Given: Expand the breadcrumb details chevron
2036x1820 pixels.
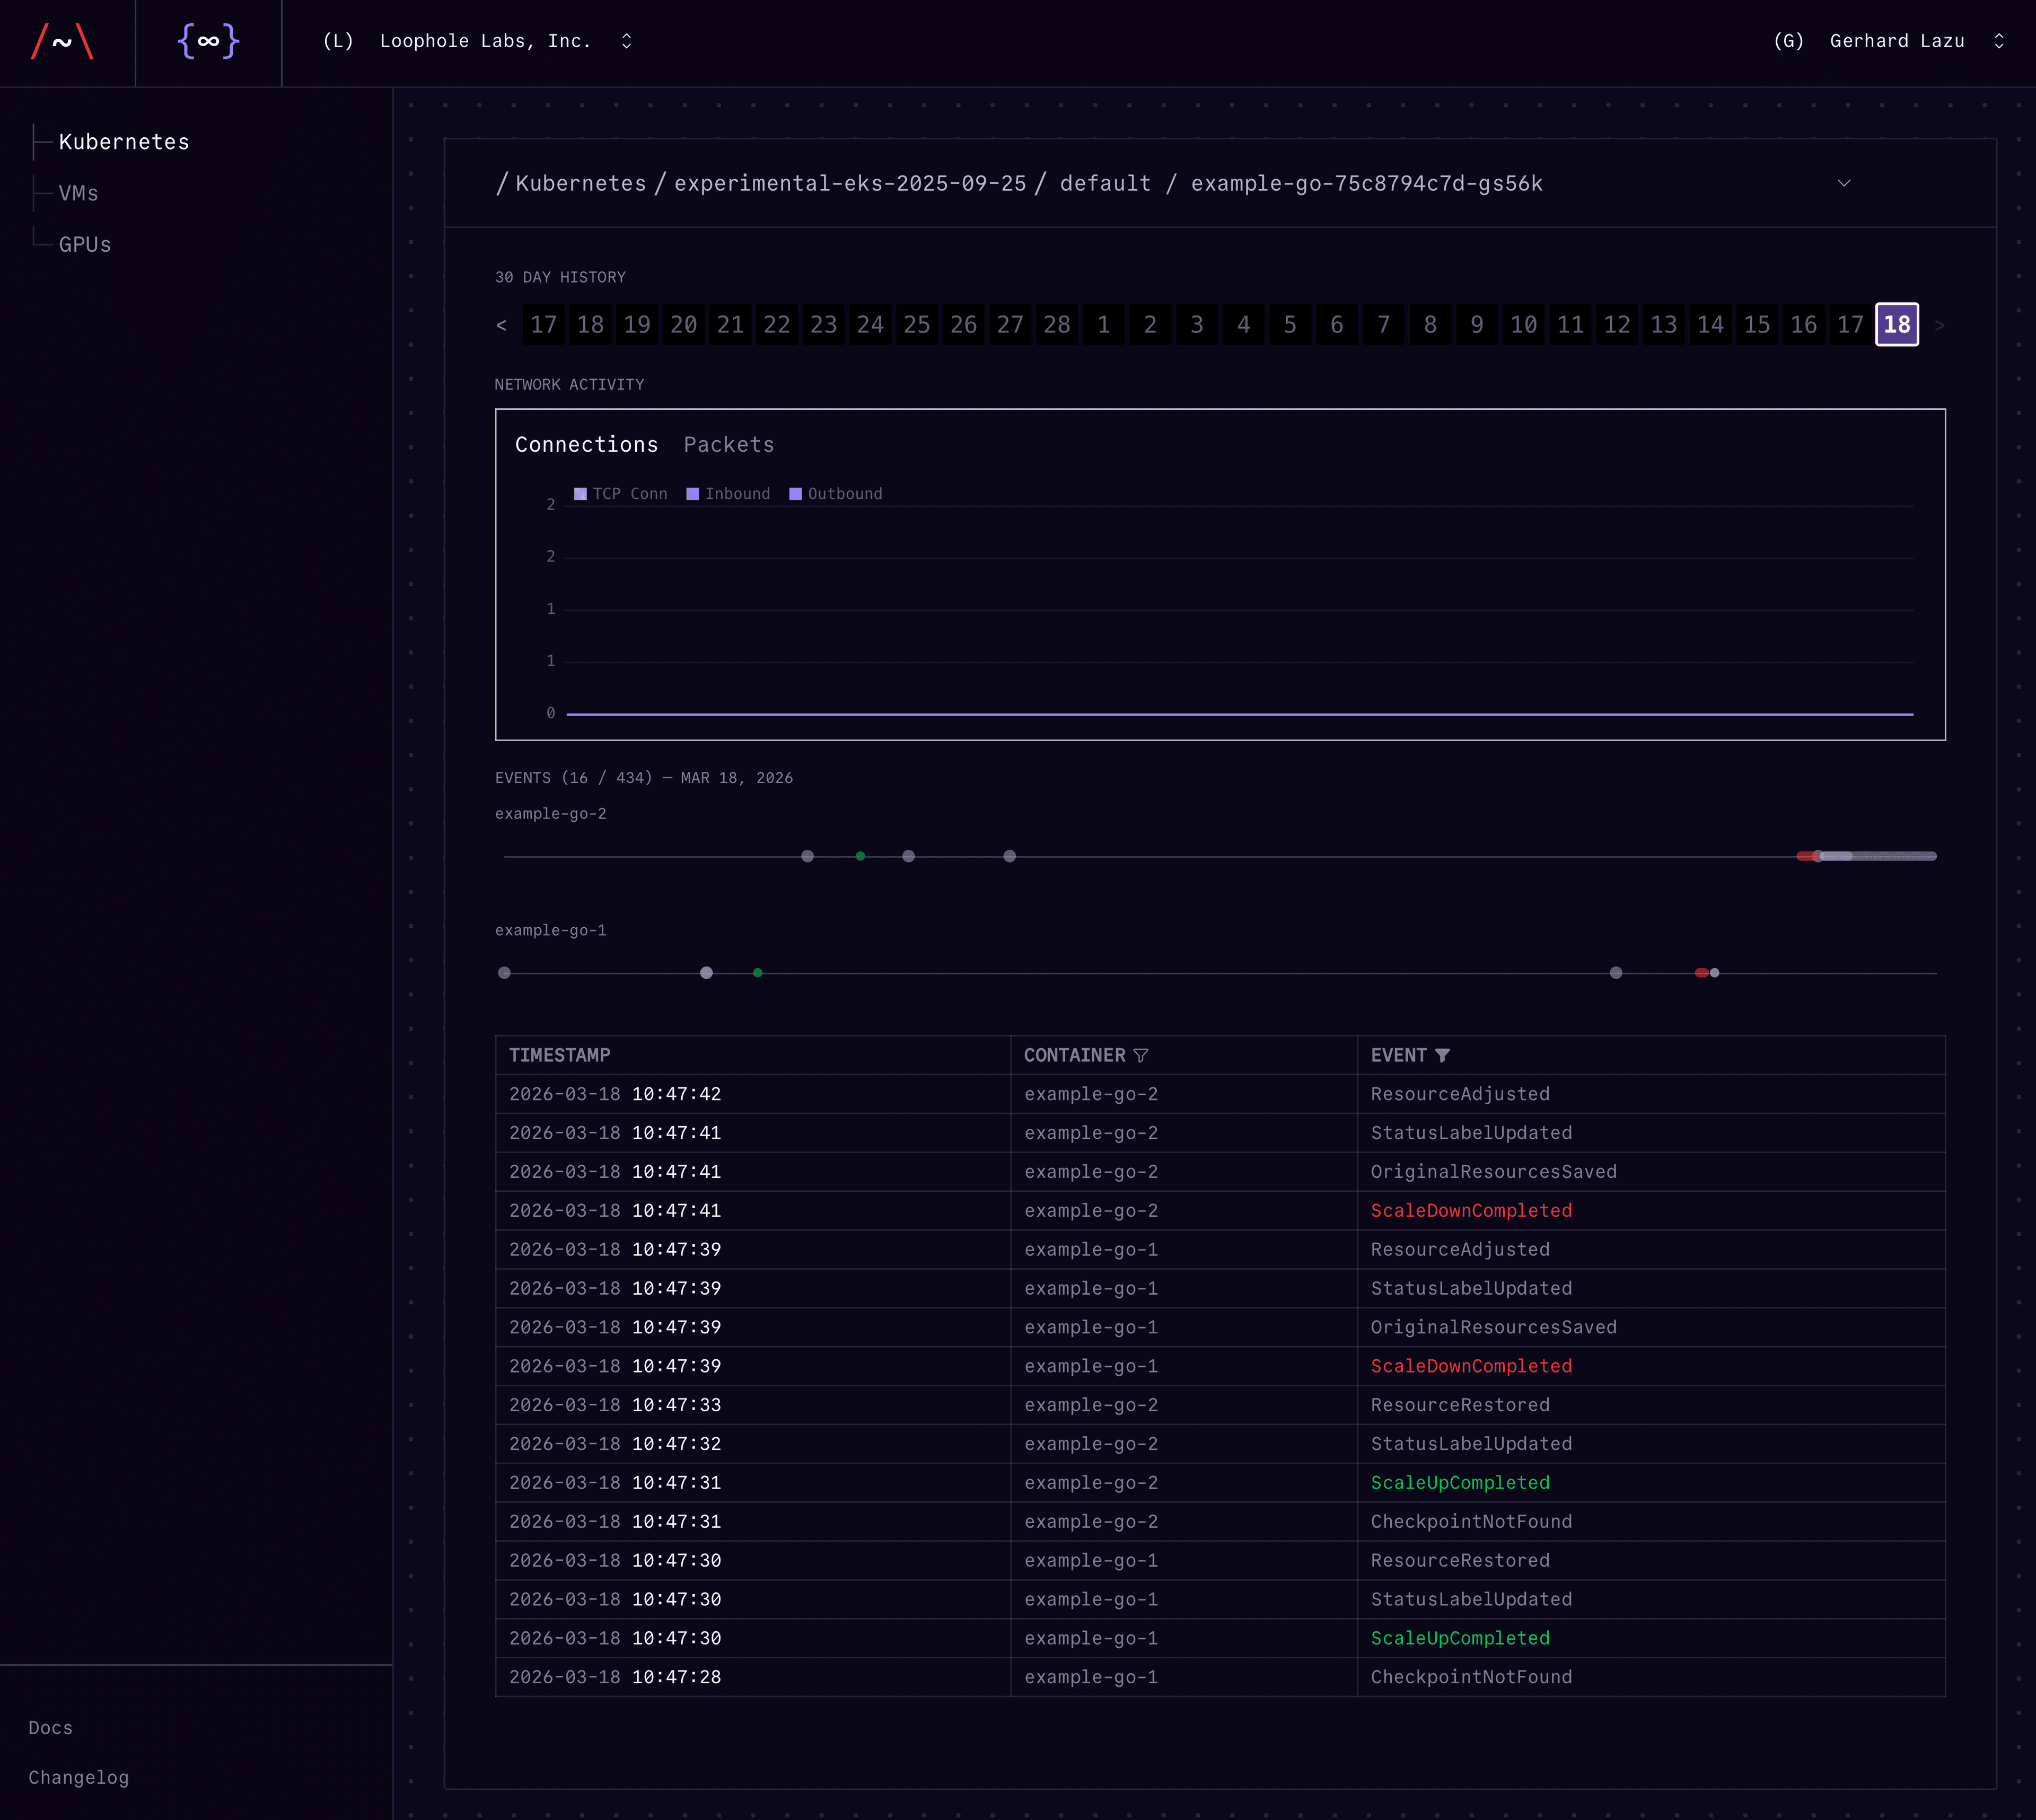Looking at the screenshot, I should coord(1843,183).
